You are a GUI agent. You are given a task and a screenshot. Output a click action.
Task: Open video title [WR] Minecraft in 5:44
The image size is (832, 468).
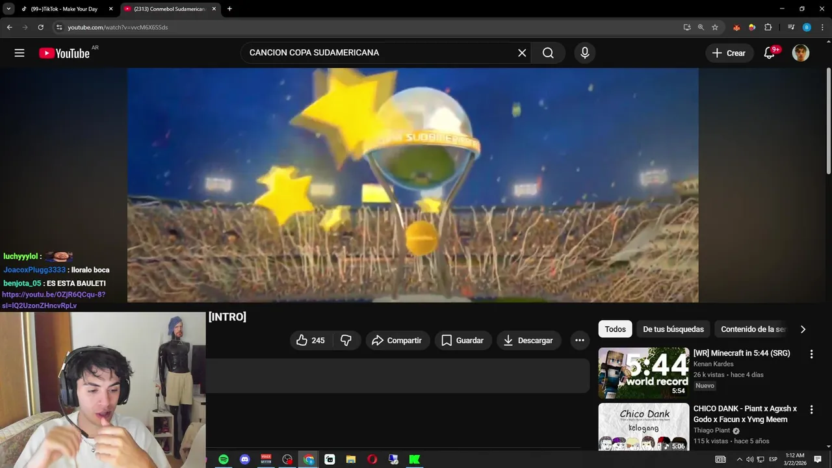(742, 353)
